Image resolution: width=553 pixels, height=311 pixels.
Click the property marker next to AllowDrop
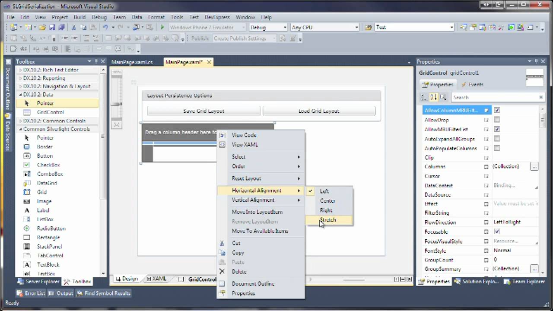coord(486,120)
